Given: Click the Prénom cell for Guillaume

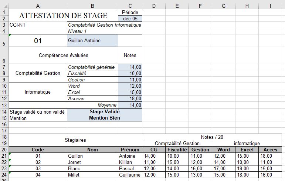Looking at the screenshot, I should click(x=130, y=175).
